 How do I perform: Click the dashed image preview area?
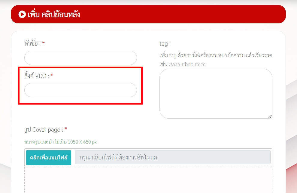[x=148, y=180]
